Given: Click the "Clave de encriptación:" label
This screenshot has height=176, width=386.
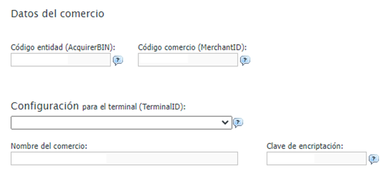Looking at the screenshot, I should [x=305, y=146].
